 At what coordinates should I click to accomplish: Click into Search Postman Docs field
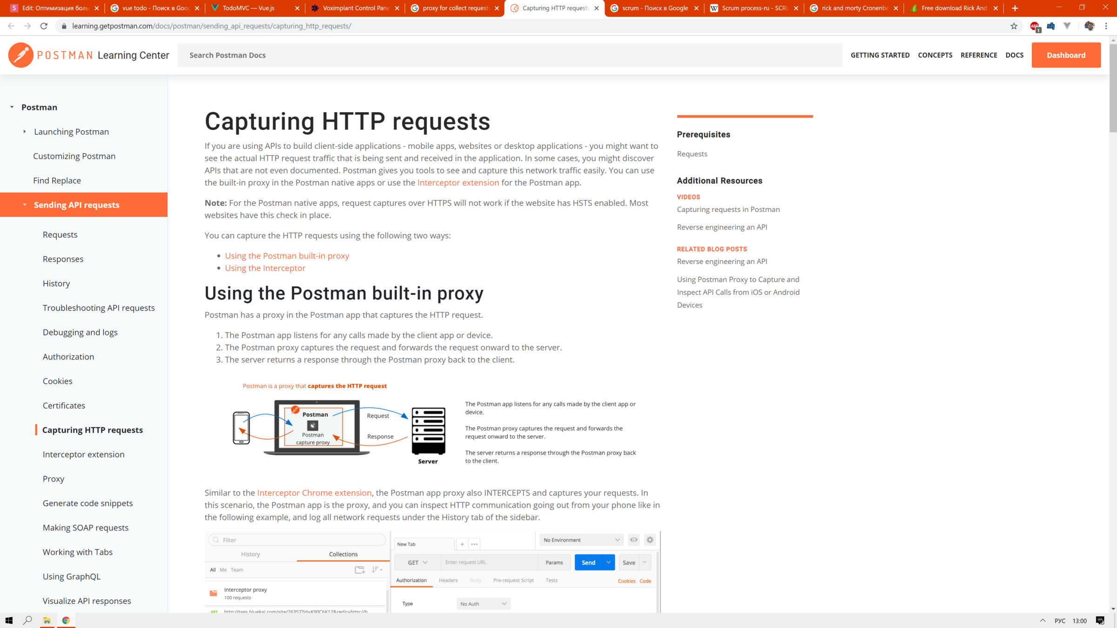pyautogui.click(x=510, y=55)
